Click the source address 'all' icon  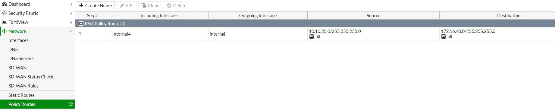click(312, 36)
